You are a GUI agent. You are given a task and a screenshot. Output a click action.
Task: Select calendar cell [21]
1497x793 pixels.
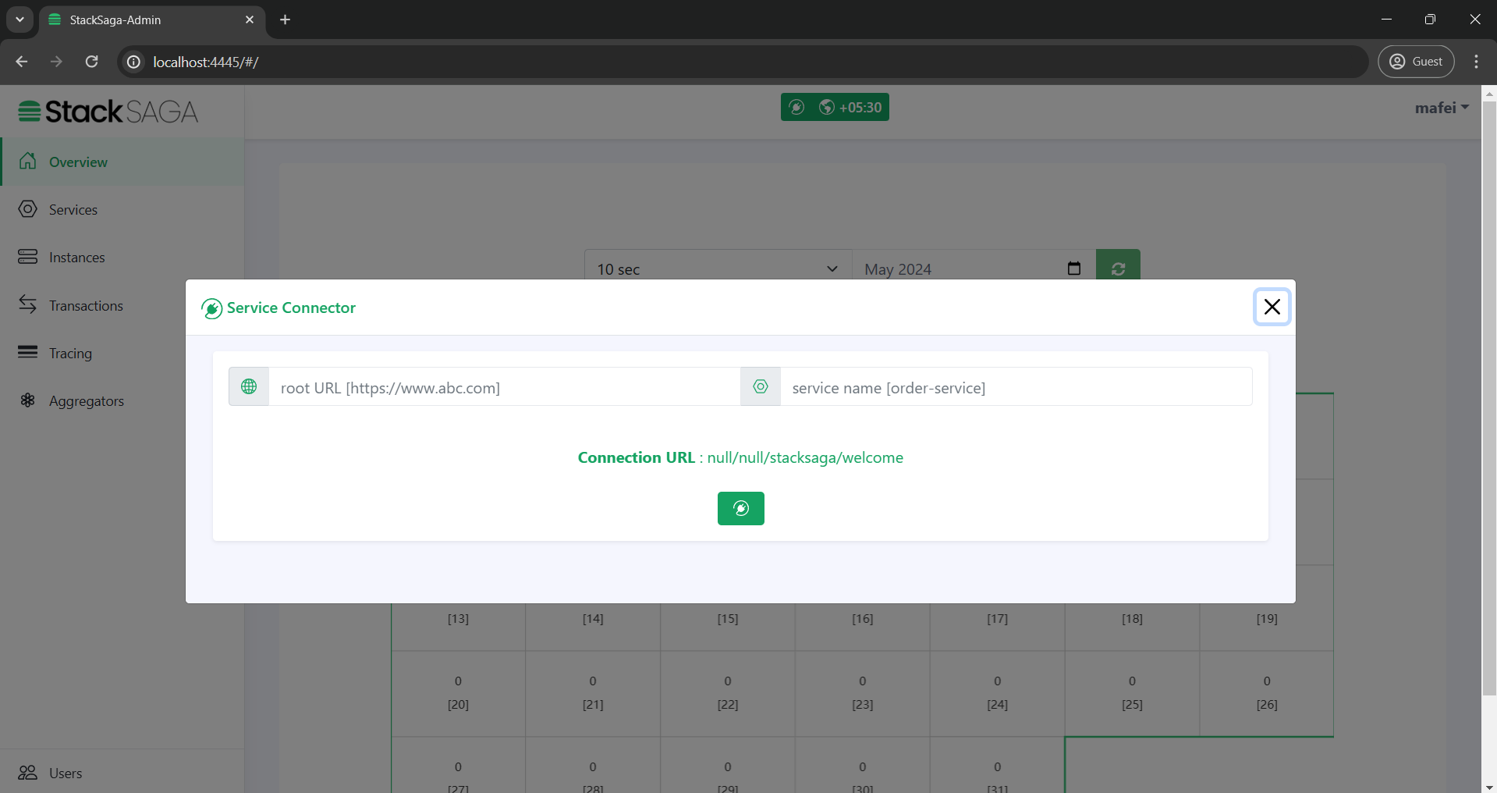(x=593, y=693)
